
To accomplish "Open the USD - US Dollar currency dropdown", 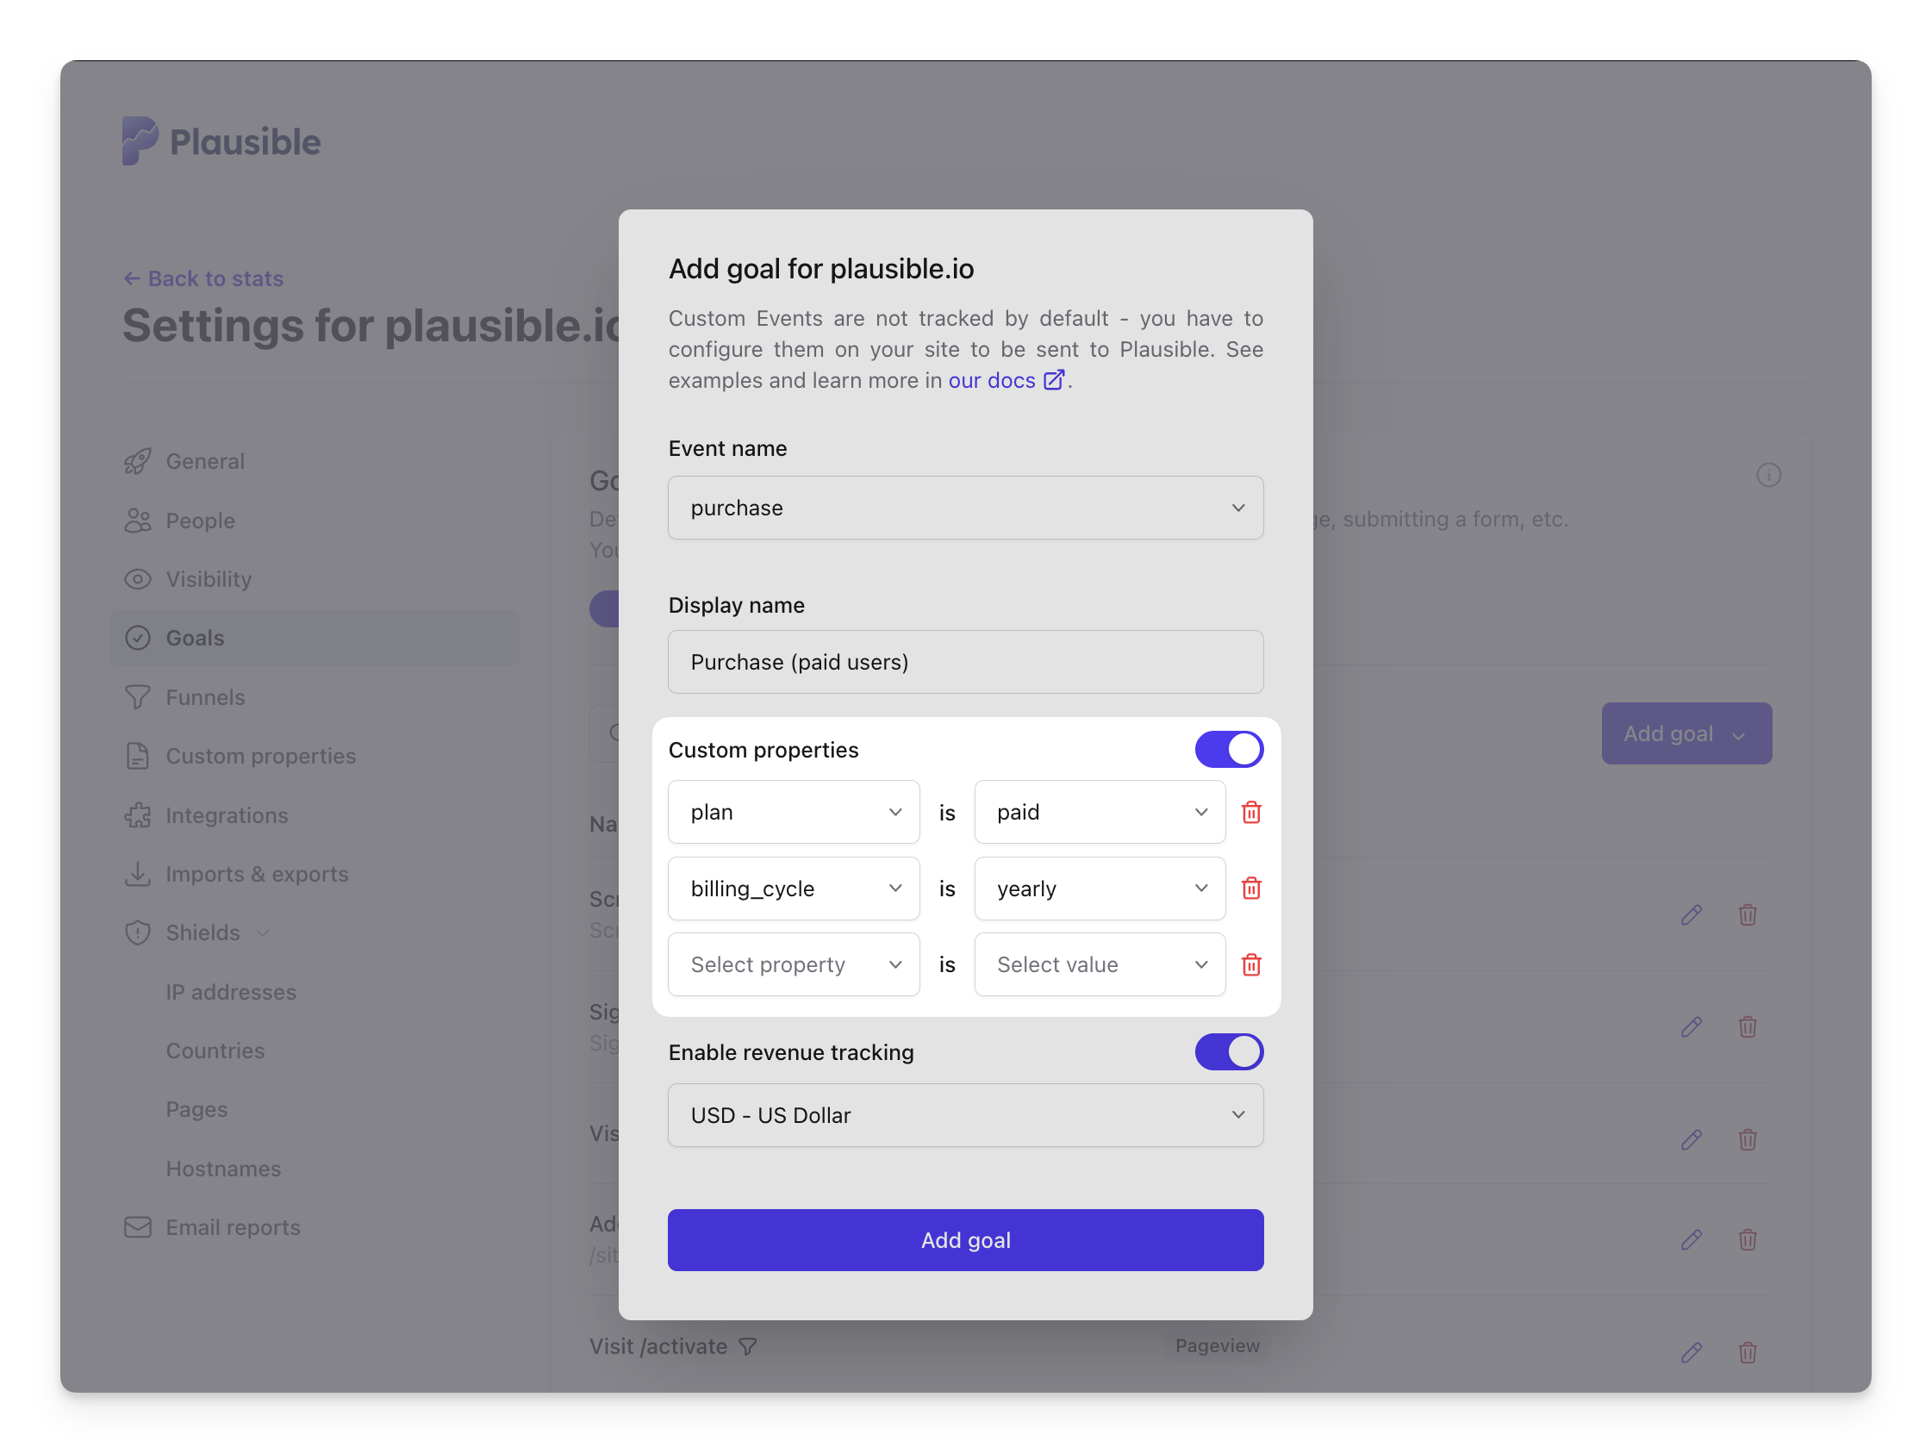I will coord(965,1116).
